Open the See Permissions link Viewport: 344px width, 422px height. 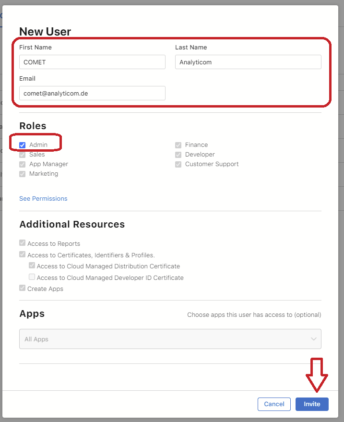pos(43,199)
